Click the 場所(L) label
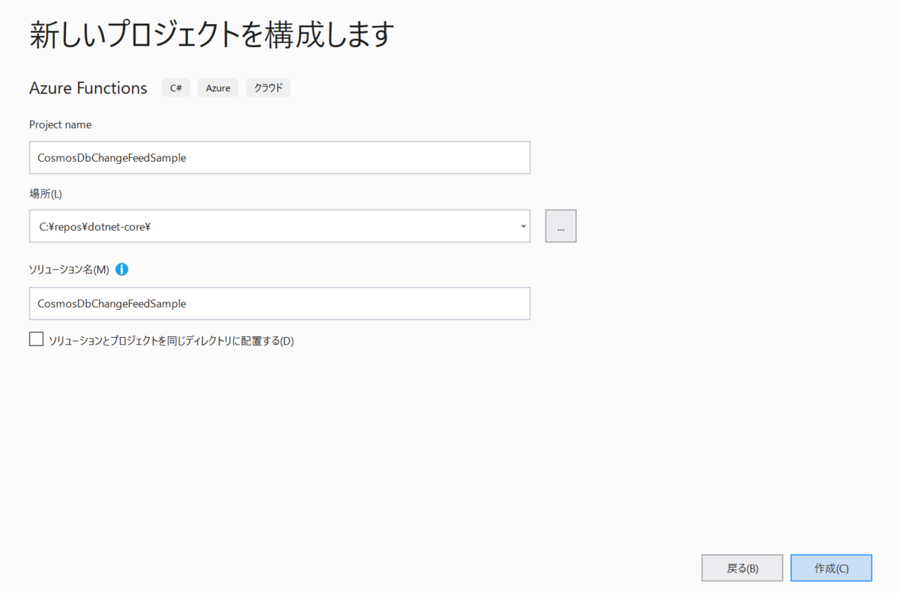The height and width of the screenshot is (593, 899). 46,194
